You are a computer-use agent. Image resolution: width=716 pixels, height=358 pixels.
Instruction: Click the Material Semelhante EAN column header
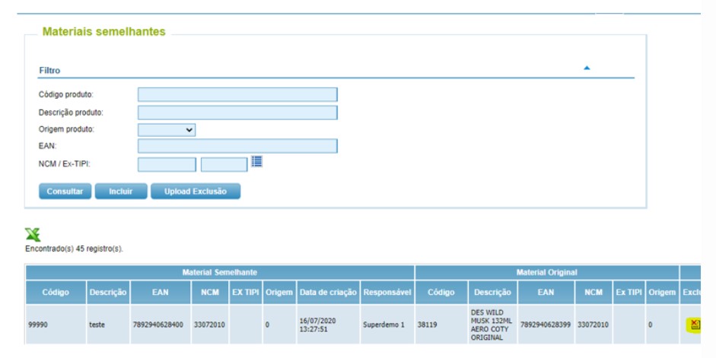pyautogui.click(x=161, y=293)
